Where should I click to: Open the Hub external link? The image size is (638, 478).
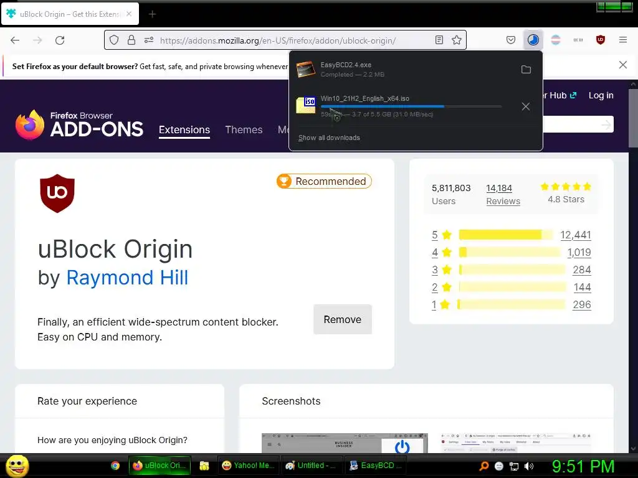560,95
